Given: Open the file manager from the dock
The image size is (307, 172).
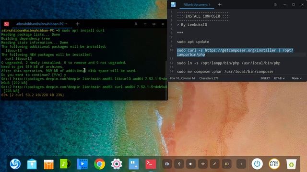Looking at the screenshot, I should [32, 164].
